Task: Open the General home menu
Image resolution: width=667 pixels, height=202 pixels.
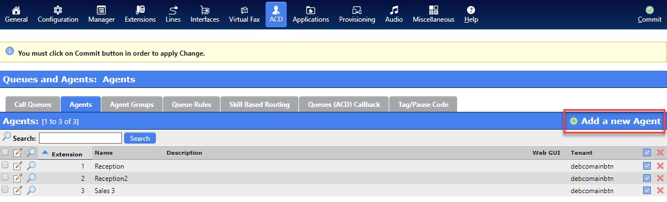Action: [16, 14]
